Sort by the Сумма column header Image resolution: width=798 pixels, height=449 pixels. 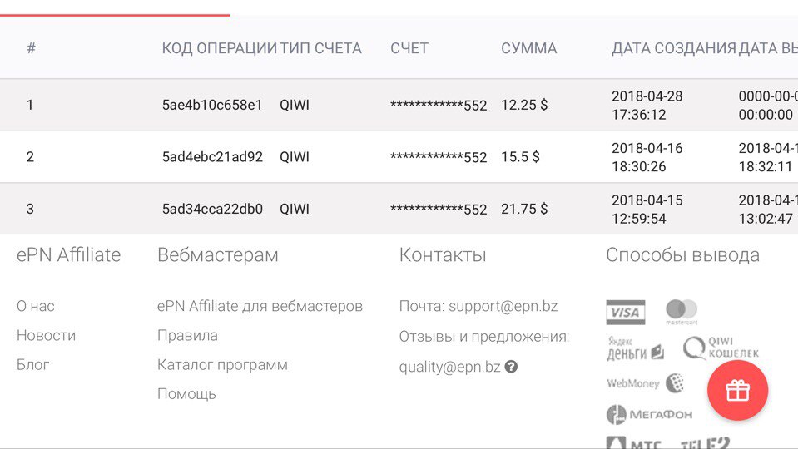(528, 48)
